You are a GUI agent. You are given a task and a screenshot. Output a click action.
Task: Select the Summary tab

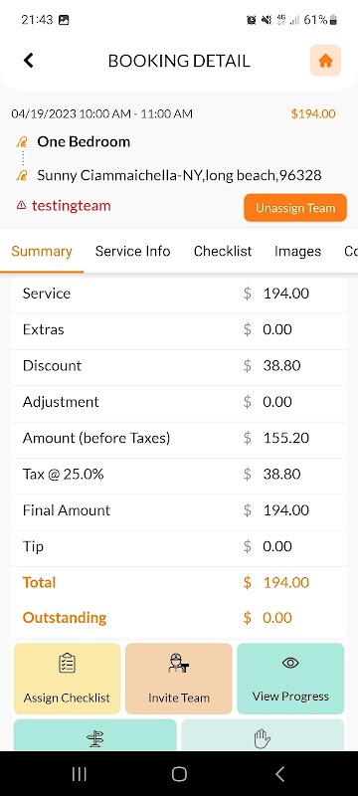click(x=42, y=252)
